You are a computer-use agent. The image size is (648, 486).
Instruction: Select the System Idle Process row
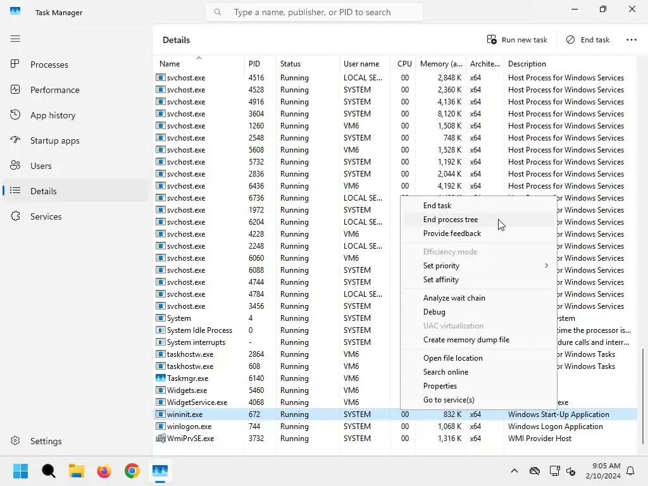pyautogui.click(x=395, y=330)
